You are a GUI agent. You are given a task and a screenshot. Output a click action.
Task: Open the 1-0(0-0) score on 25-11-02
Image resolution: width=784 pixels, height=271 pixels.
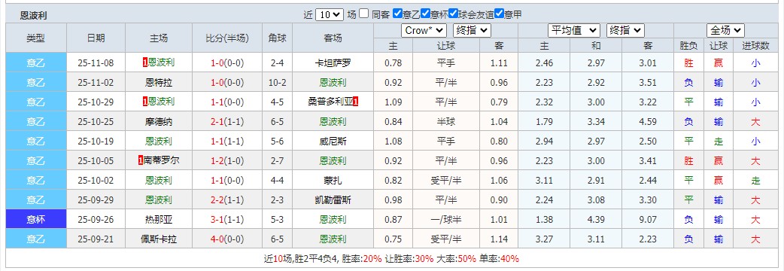click(x=227, y=83)
